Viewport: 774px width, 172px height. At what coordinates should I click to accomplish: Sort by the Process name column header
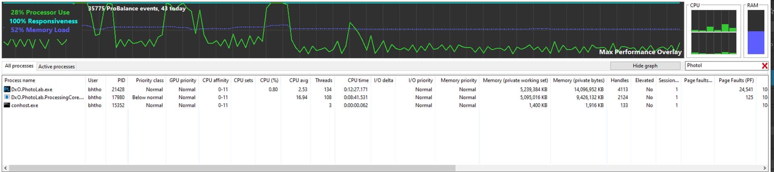(x=20, y=80)
